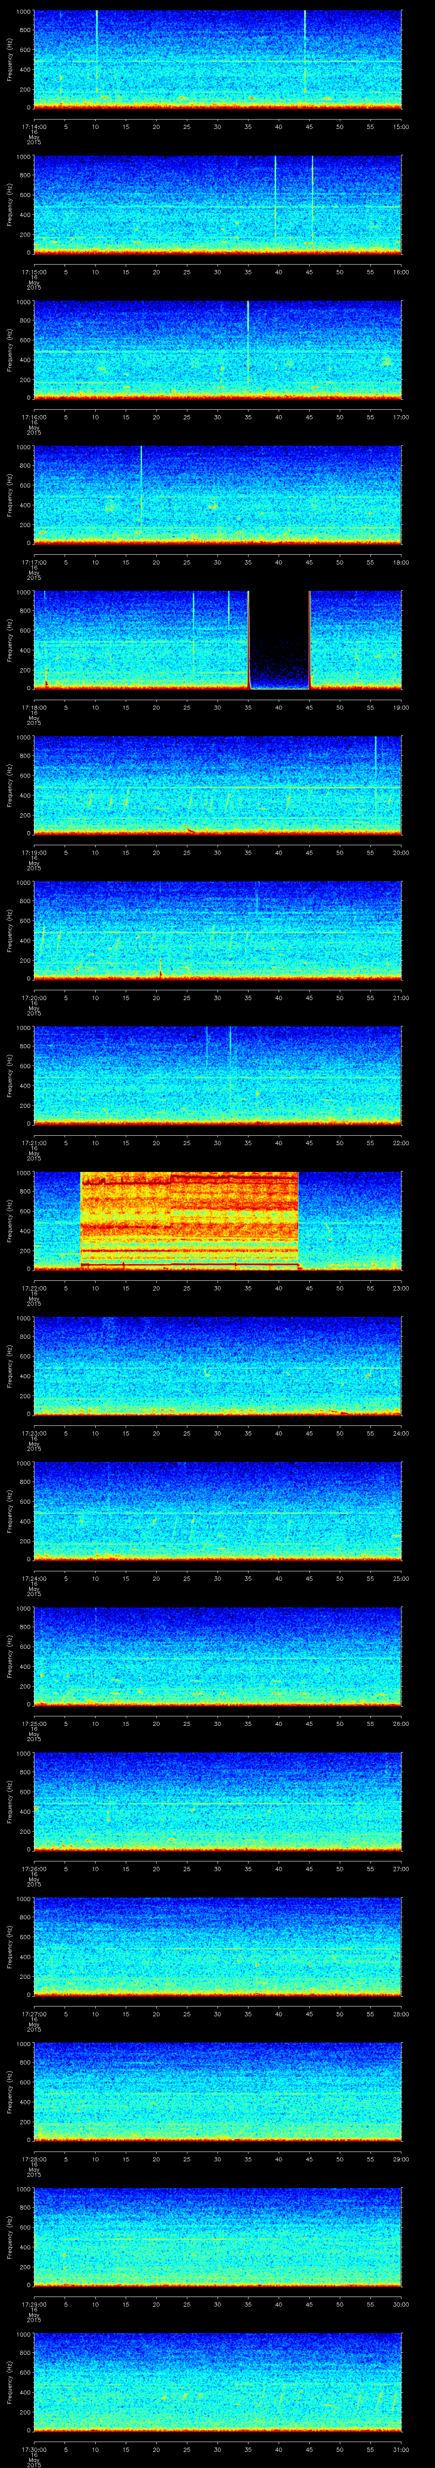The width and height of the screenshot is (435, 2468).
Task: Click the "Frequency (Hz)" axis label of the 17:14:00 panel
Action: (10, 60)
